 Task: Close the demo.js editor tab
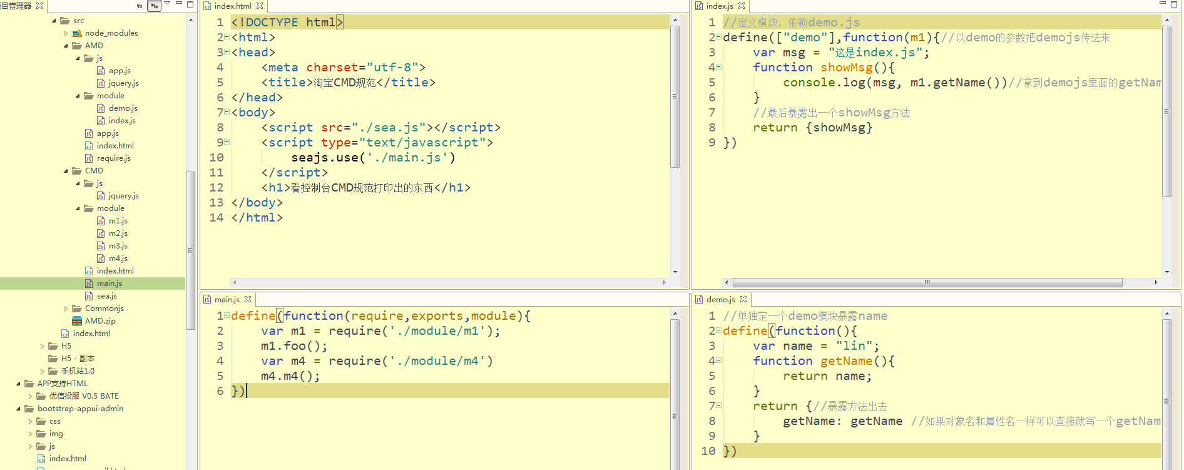tap(743, 300)
